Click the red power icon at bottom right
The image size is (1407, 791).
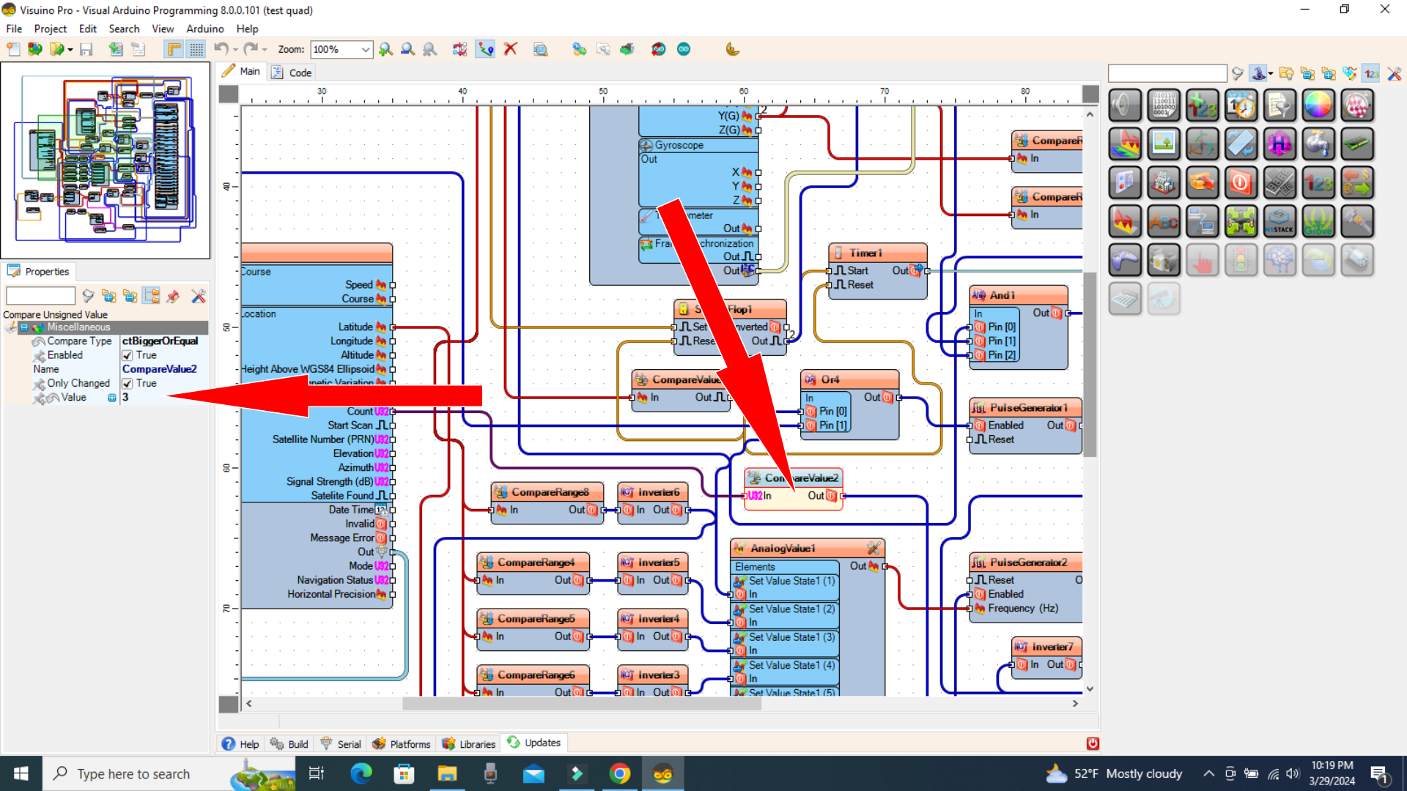point(1093,743)
